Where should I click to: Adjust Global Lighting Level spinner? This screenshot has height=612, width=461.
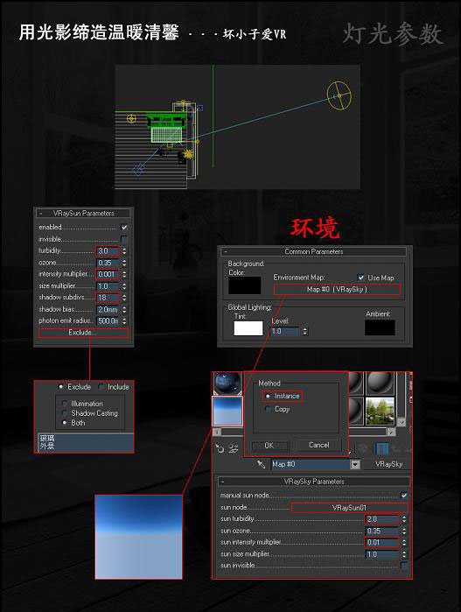(305, 331)
